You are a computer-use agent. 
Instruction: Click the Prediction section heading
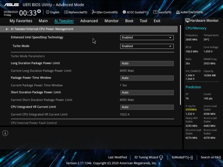[193, 87]
